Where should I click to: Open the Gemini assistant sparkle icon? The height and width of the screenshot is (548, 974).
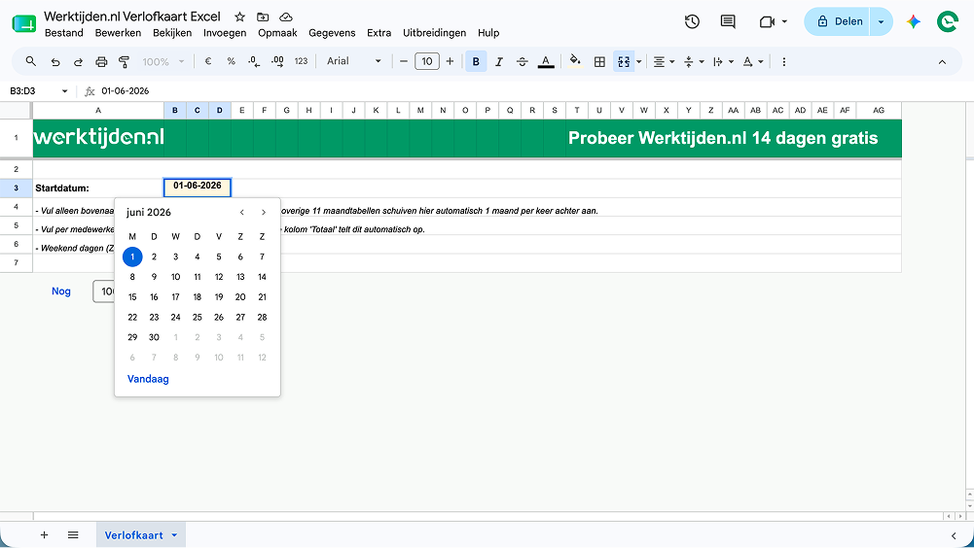click(913, 21)
